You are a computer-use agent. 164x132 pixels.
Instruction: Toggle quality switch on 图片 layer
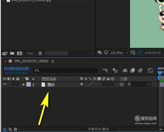point(90,84)
